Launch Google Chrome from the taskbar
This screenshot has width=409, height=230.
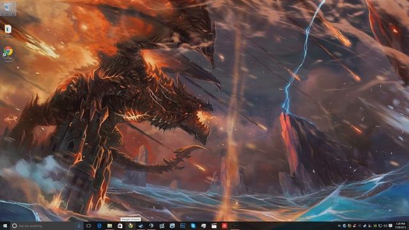coord(130,226)
